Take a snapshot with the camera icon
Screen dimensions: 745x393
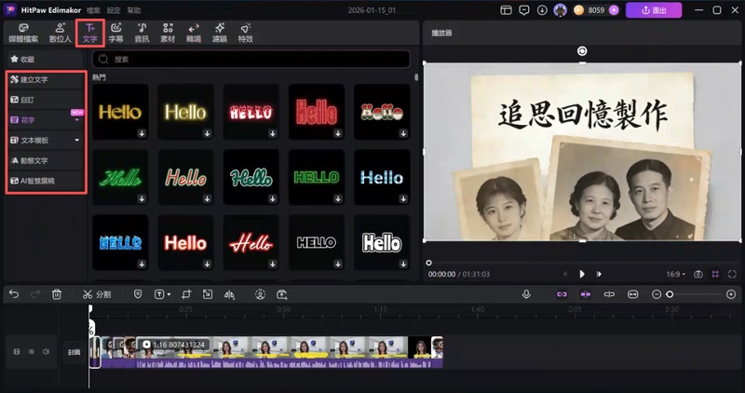(x=698, y=274)
